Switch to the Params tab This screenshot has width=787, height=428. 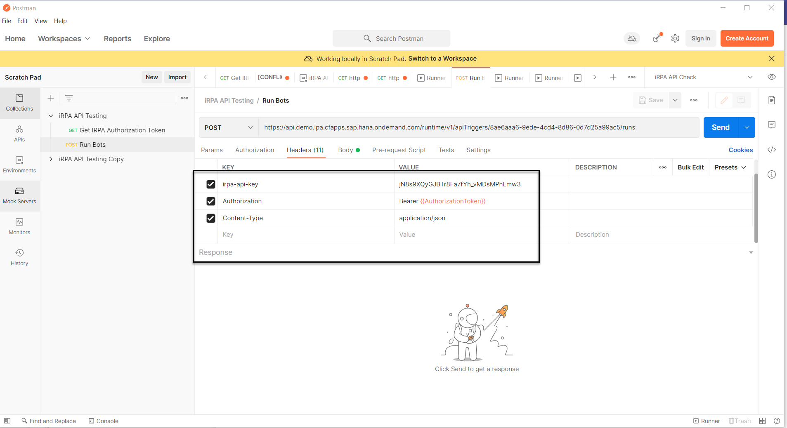click(212, 150)
